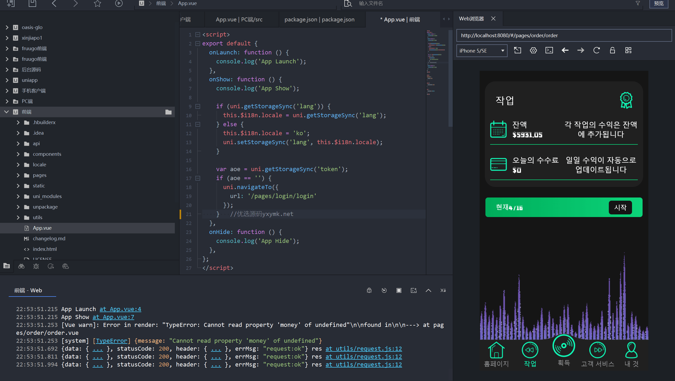675x381 pixels.
Task: Collapse the export default block at line 2
Action: pos(198,44)
